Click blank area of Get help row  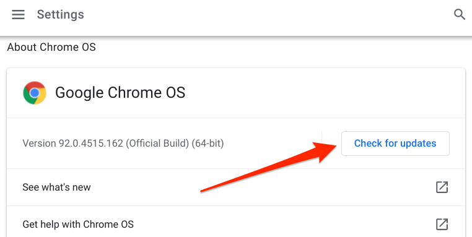pyautogui.click(x=283, y=224)
